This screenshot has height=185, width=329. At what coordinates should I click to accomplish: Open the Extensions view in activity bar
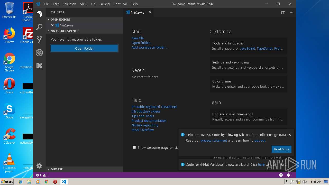tap(39, 66)
